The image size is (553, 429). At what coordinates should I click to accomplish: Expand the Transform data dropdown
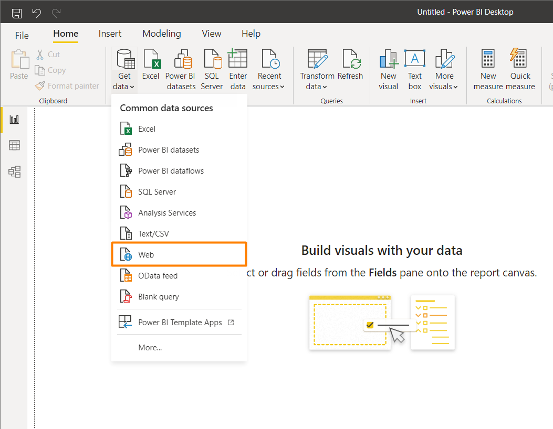(x=325, y=87)
